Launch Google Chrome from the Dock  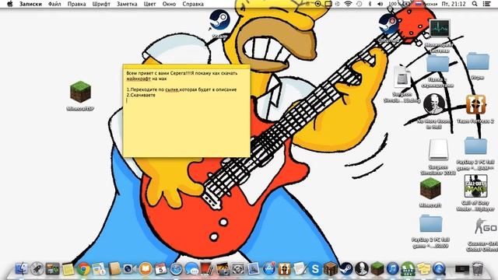(x=83, y=269)
